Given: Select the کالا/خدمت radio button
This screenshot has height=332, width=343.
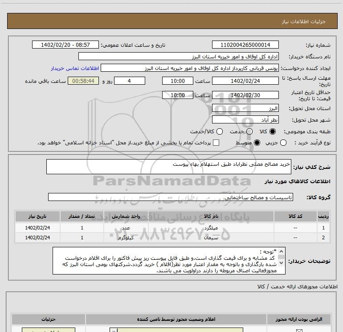Looking at the screenshot, I should pos(220,131).
